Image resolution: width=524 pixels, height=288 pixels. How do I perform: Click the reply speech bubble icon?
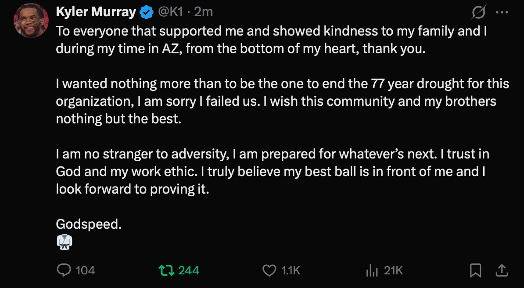pyautogui.click(x=64, y=270)
